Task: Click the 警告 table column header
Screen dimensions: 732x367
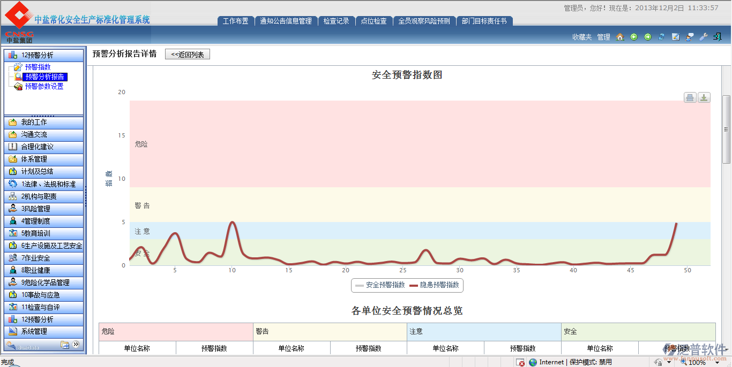Action: click(x=330, y=332)
